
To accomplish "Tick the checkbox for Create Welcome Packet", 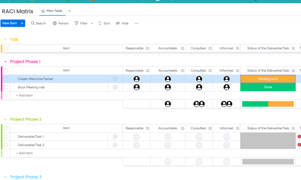I will (6, 79).
